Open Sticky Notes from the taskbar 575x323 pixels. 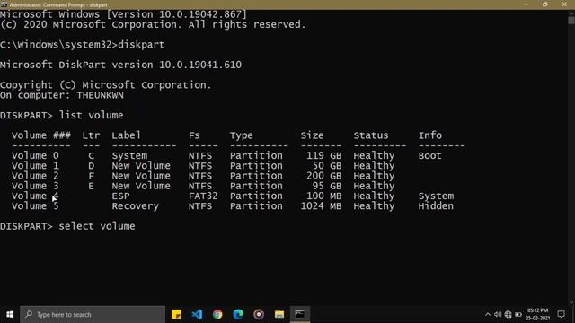coord(176,314)
